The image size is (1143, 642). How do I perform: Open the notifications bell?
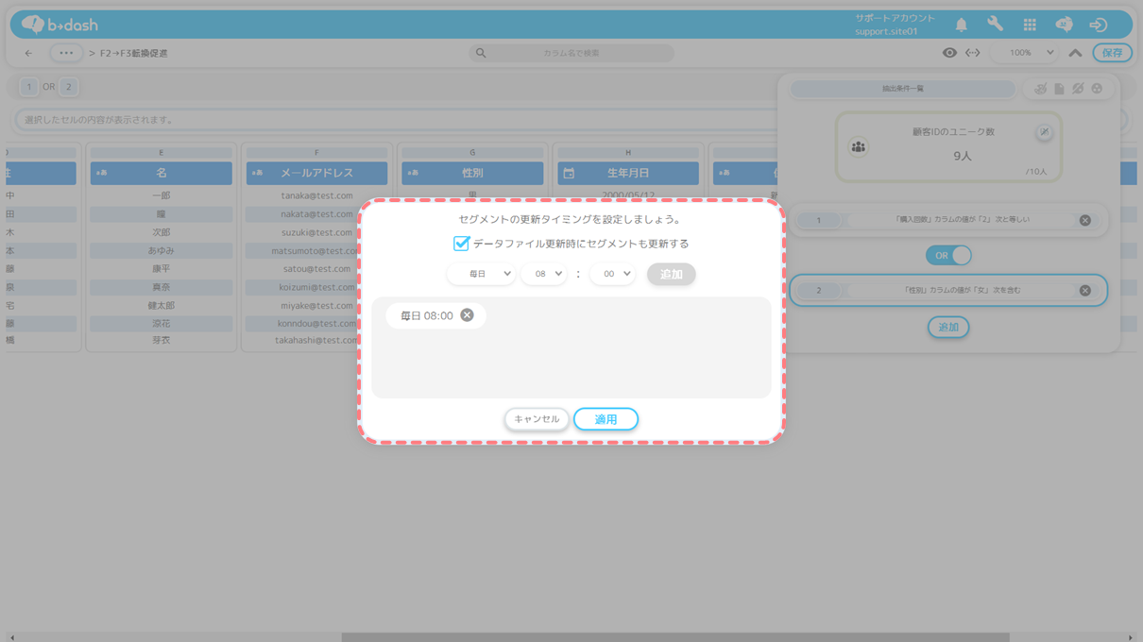(961, 25)
